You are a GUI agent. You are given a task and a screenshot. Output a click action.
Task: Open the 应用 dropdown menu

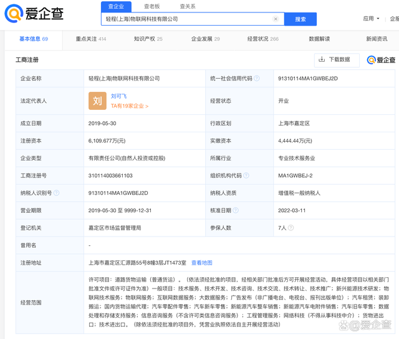tap(371, 19)
